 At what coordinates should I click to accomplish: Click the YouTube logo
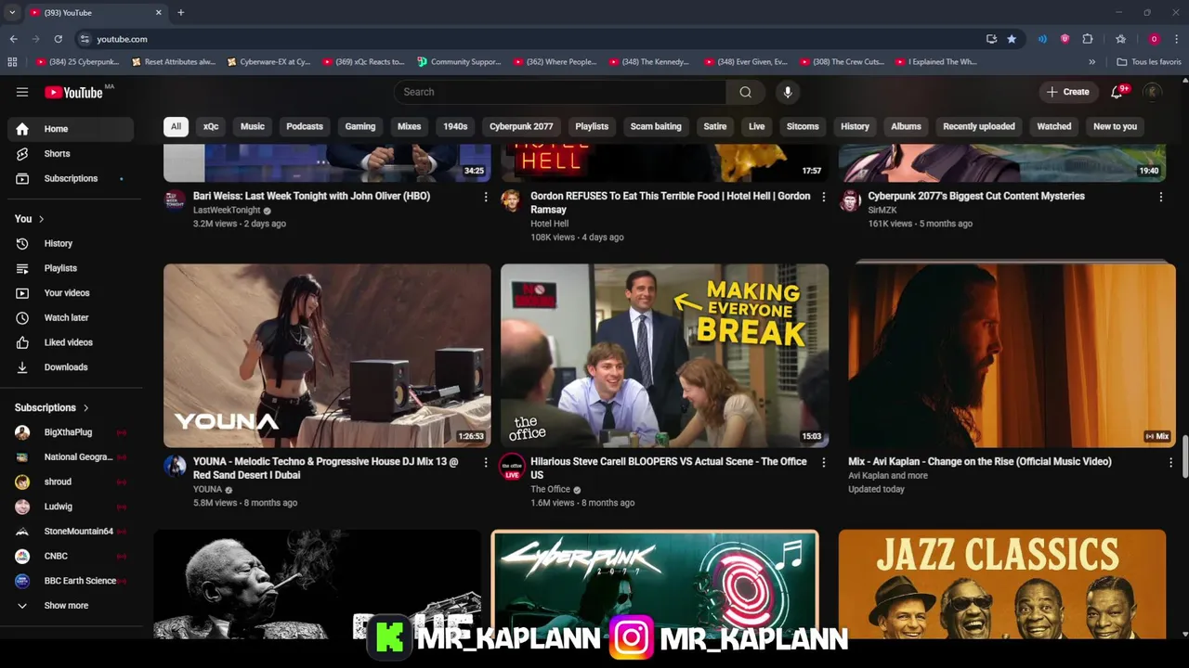[73, 92]
